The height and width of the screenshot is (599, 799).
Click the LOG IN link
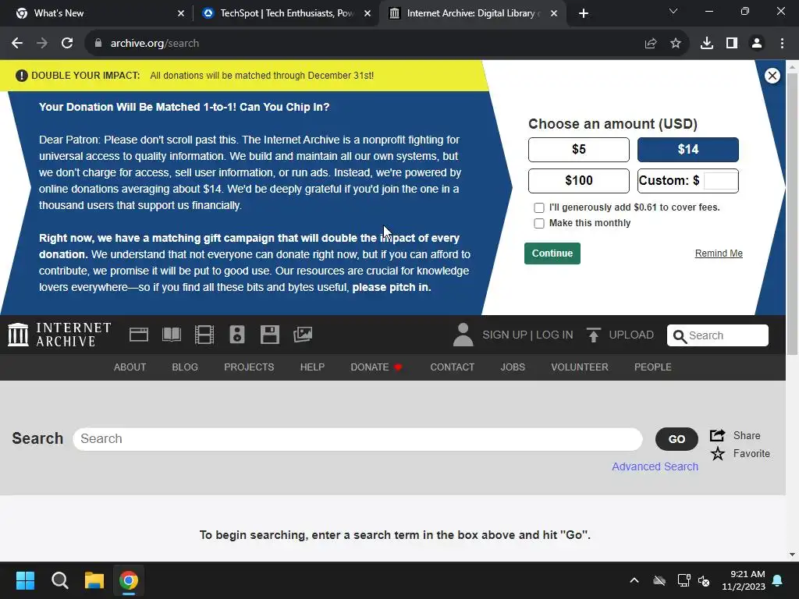pos(555,335)
